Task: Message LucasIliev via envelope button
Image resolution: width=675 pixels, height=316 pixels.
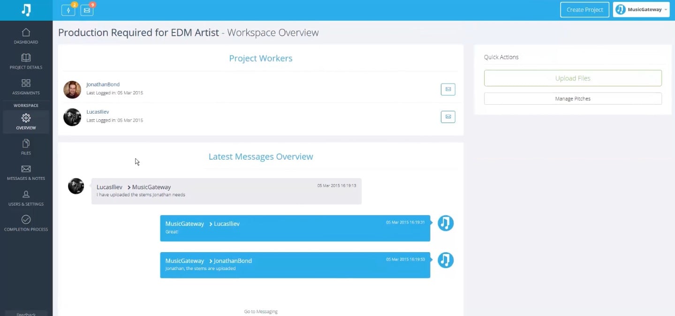Action: point(448,116)
